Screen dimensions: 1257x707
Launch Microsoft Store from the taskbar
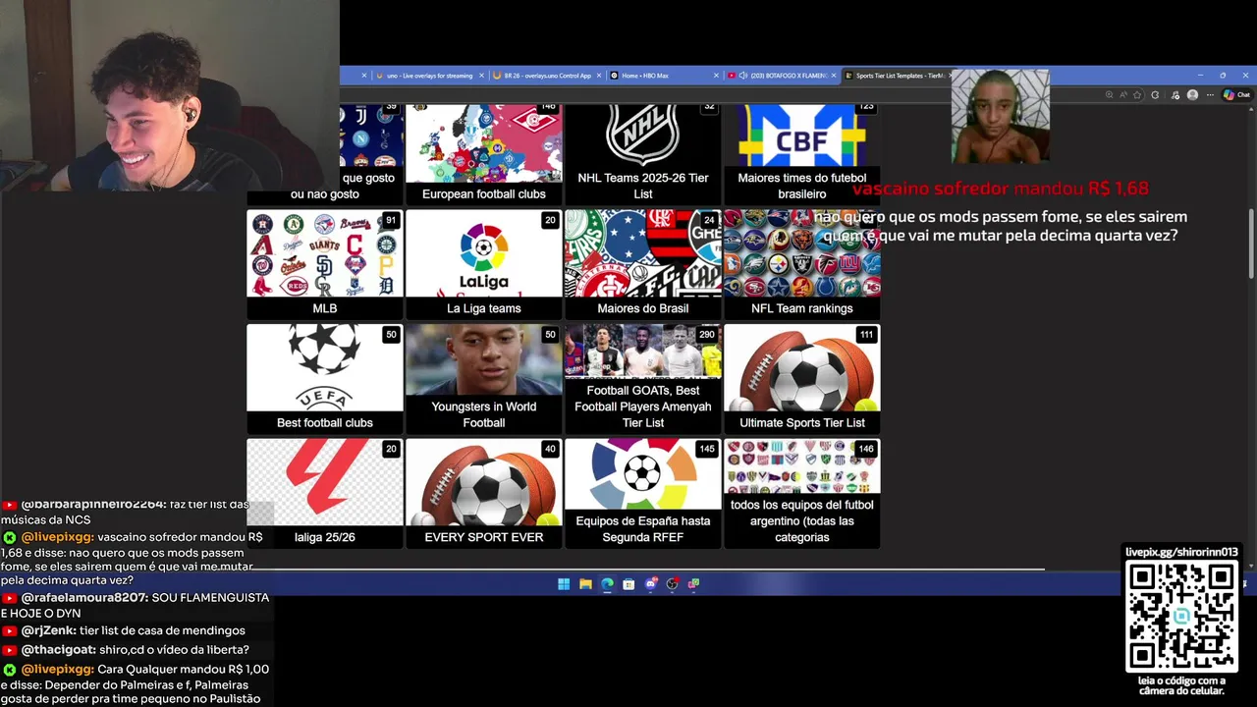click(628, 584)
